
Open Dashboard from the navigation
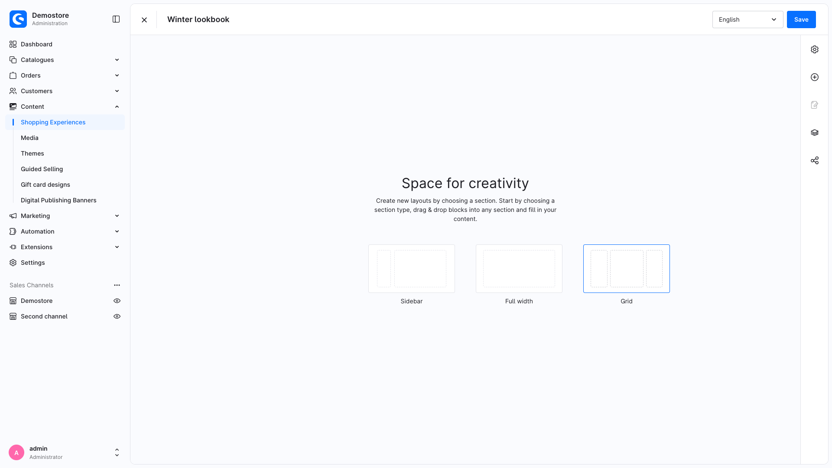[36, 44]
